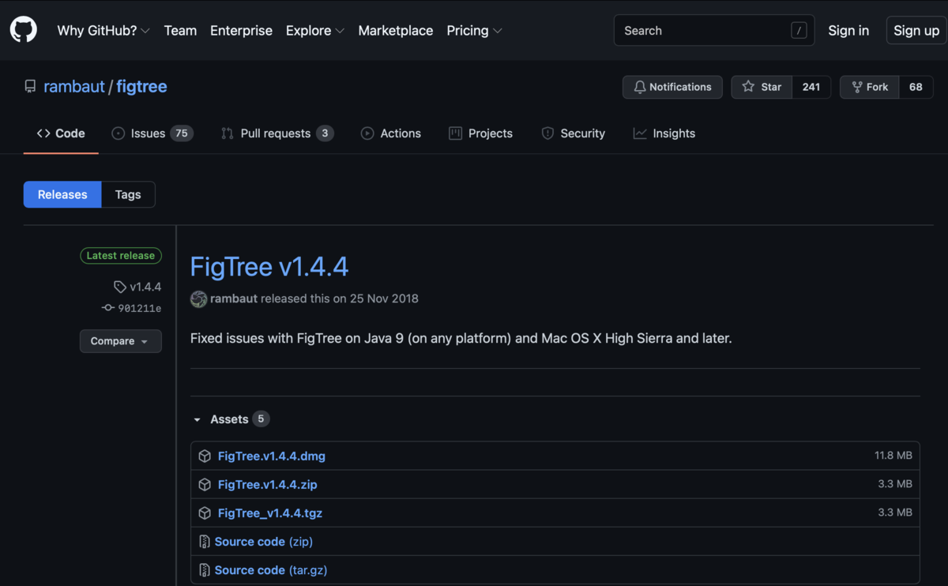The height and width of the screenshot is (586, 948).
Task: Click the Pull requests count badge 3
Action: tap(325, 133)
